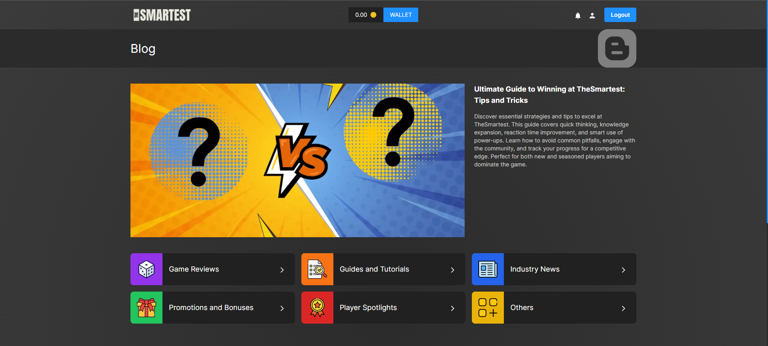This screenshot has width=768, height=346.
Task: Click the Blogger logo icon
Action: [617, 48]
